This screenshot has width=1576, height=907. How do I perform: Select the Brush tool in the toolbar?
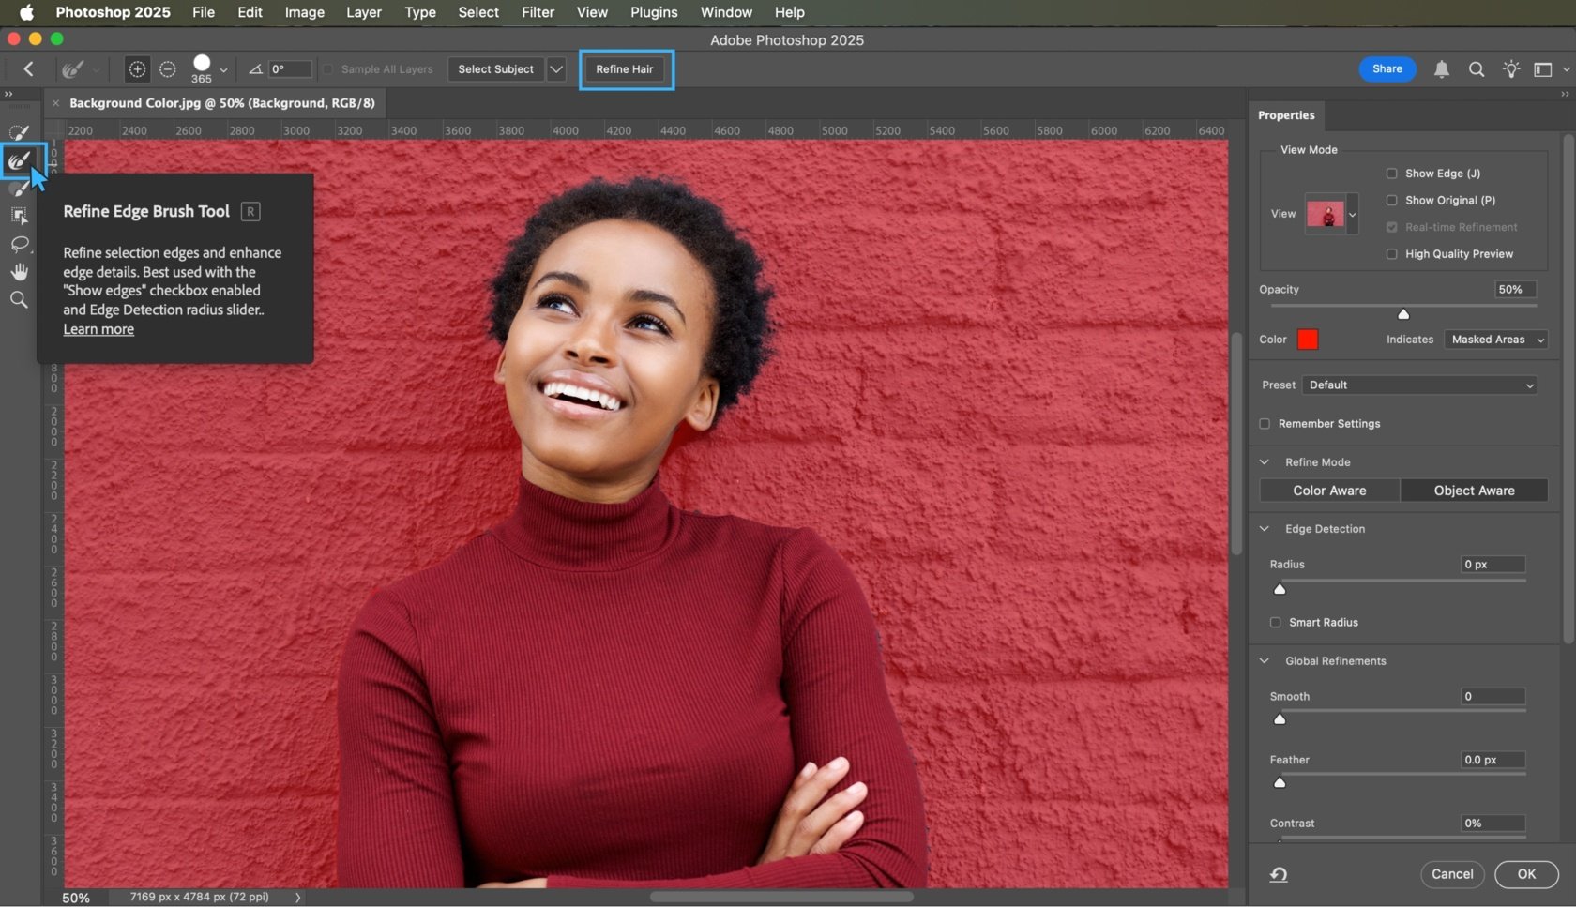point(20,189)
